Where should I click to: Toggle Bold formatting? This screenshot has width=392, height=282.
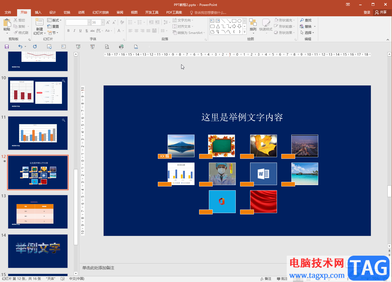pos(68,31)
